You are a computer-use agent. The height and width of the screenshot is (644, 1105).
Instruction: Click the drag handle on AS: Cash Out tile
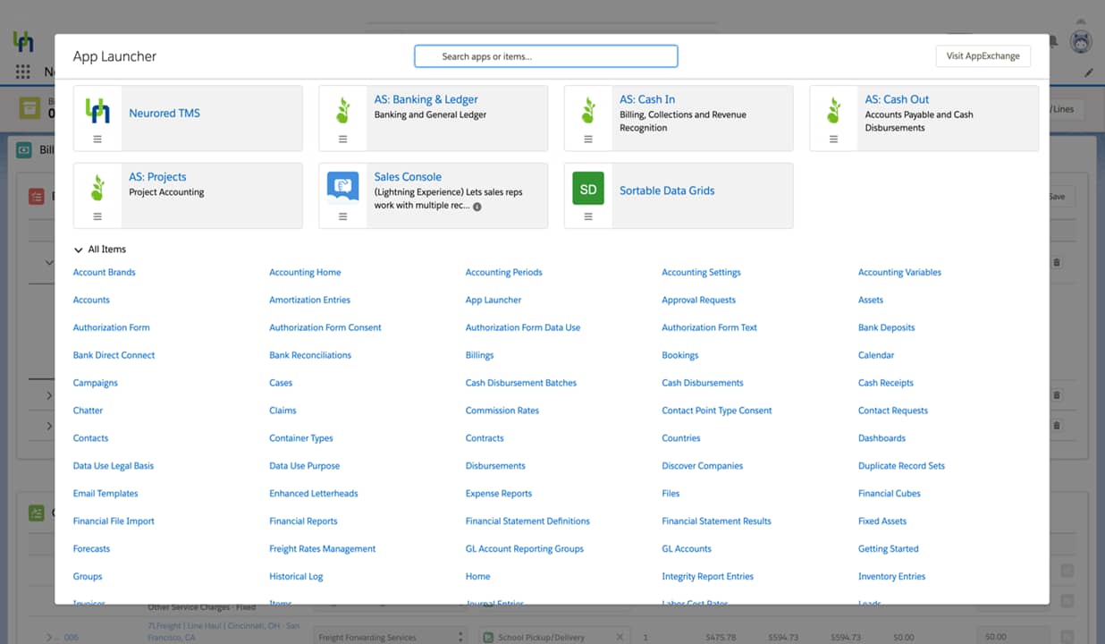coord(833,140)
